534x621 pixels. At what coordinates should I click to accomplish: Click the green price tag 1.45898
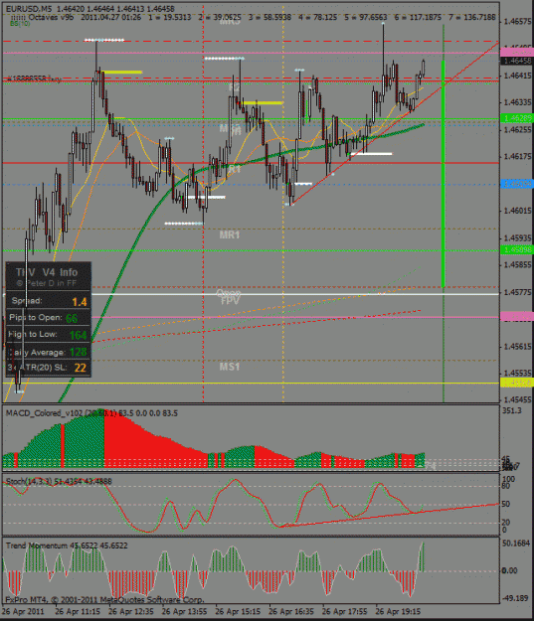point(516,250)
